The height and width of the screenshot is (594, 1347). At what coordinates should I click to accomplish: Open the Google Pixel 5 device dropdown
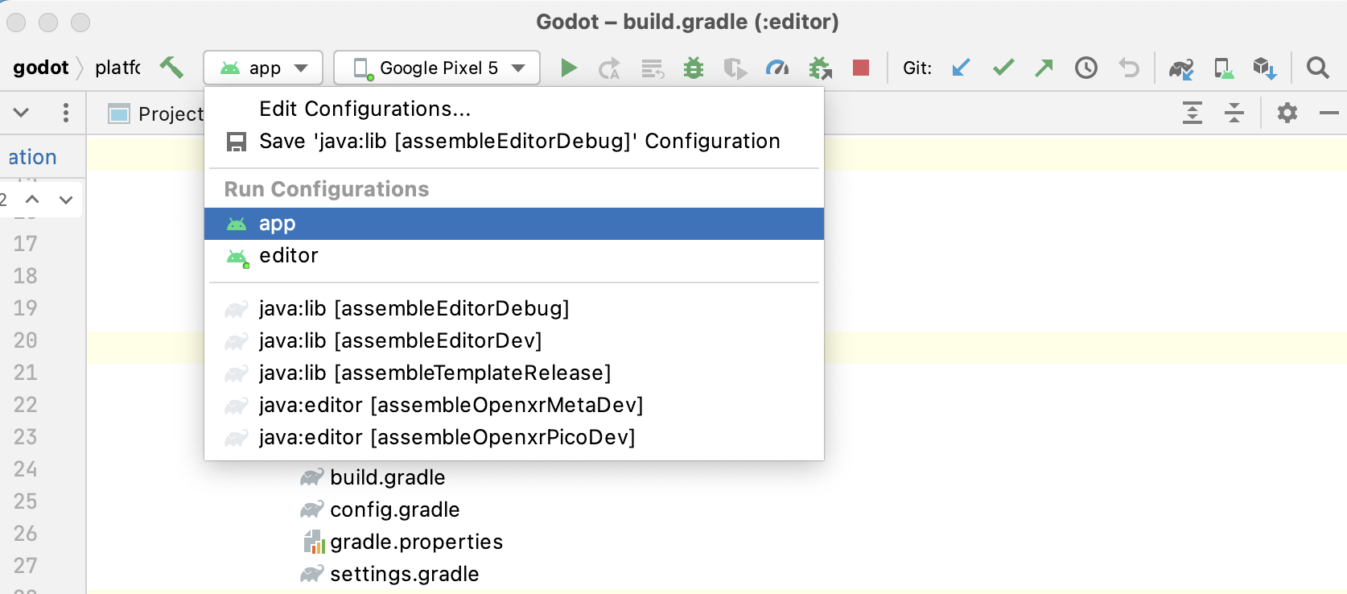click(436, 68)
